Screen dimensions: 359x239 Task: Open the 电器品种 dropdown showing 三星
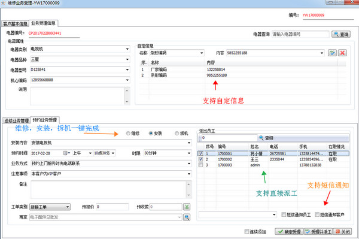pyautogui.click(x=127, y=59)
